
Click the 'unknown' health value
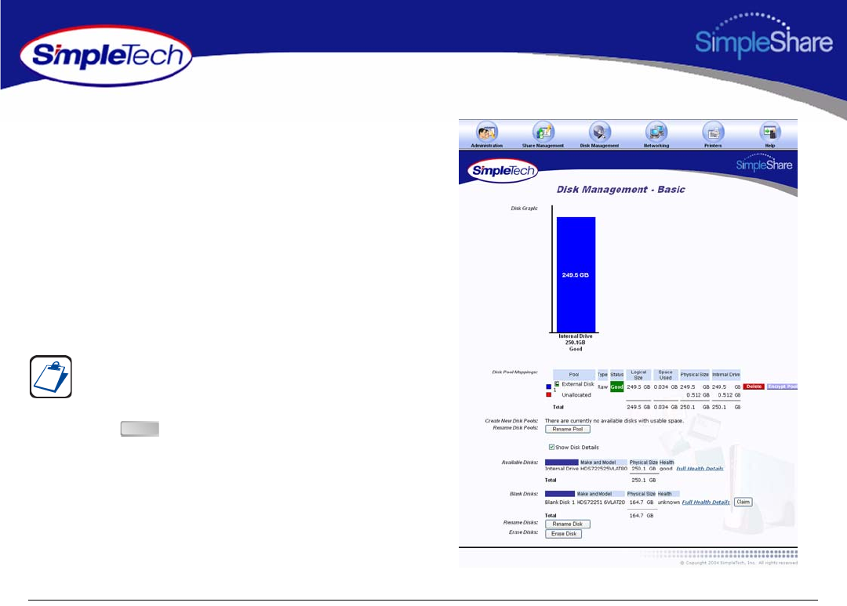pos(668,503)
